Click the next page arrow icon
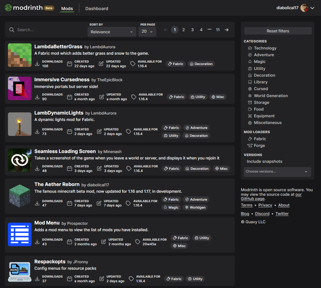The image size is (321, 288). click(x=227, y=30)
